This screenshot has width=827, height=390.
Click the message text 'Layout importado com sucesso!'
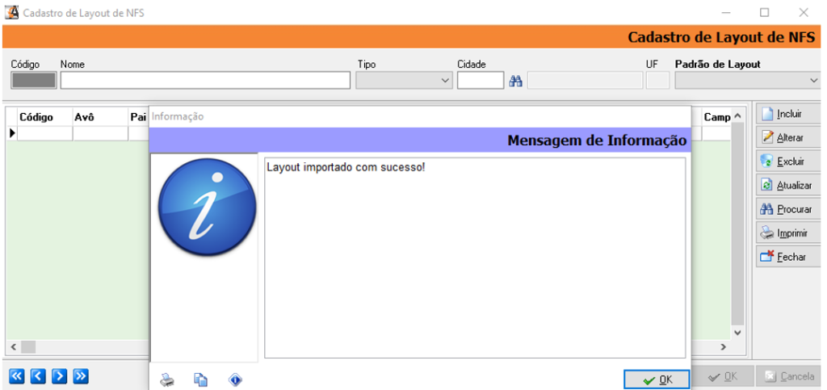[x=346, y=168]
